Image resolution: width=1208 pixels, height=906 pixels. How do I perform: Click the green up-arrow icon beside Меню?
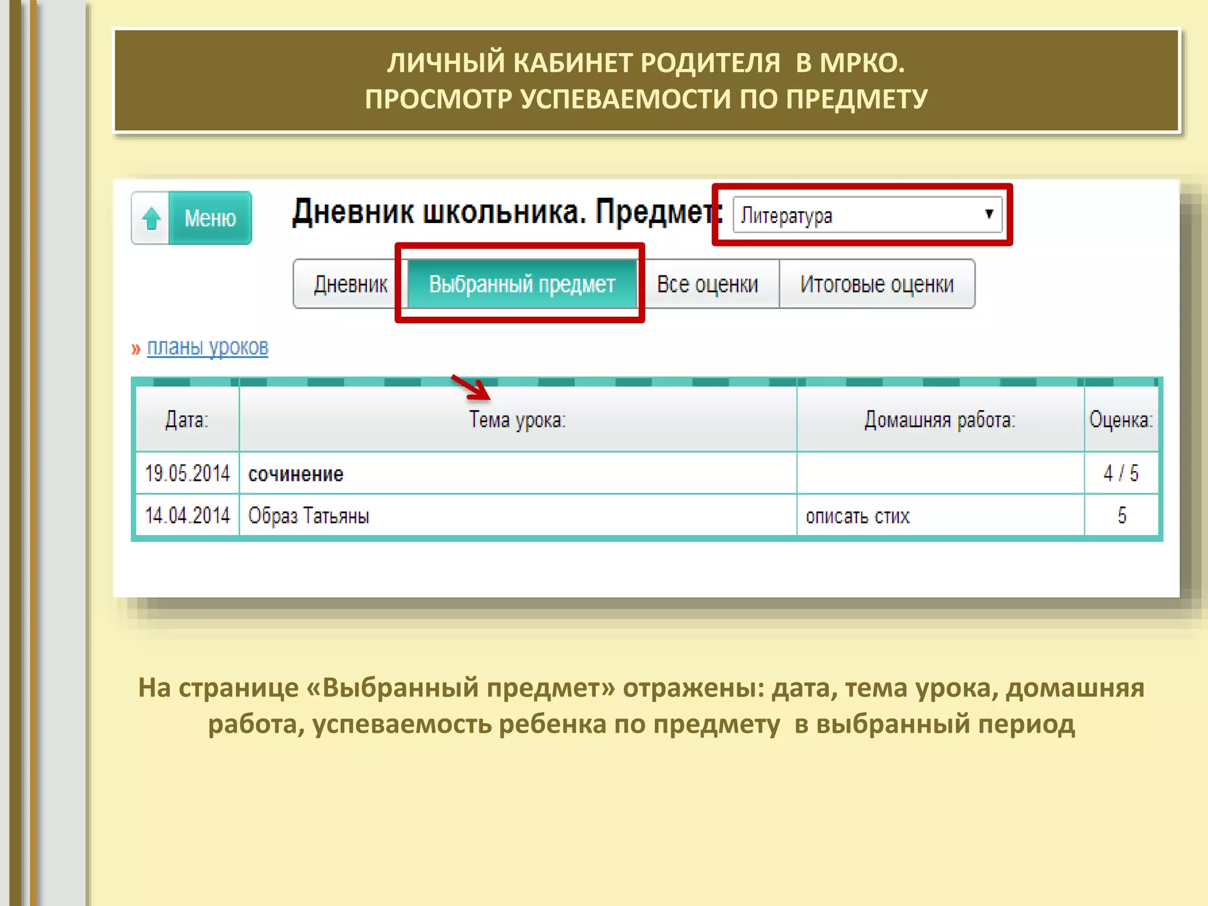click(151, 218)
